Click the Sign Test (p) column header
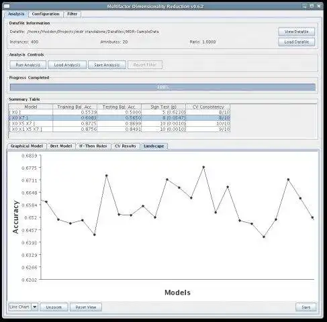 tap(163, 107)
